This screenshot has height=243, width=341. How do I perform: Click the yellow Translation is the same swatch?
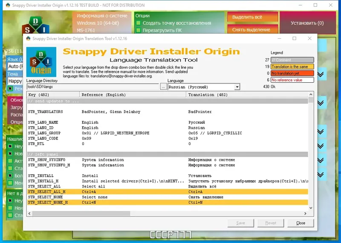[292, 67]
